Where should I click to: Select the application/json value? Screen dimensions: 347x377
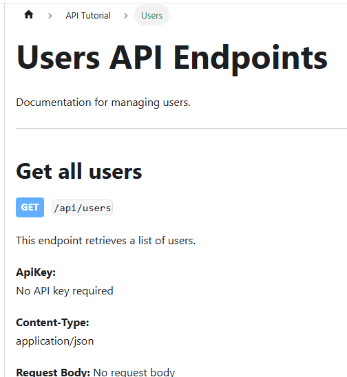55,341
